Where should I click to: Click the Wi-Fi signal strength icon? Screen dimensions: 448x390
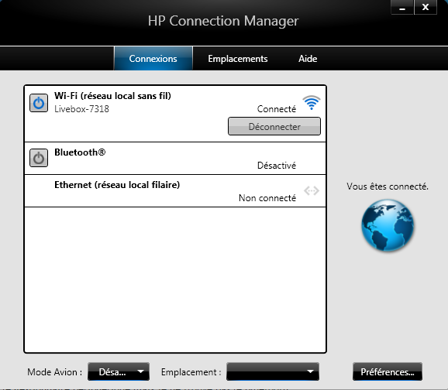point(312,103)
